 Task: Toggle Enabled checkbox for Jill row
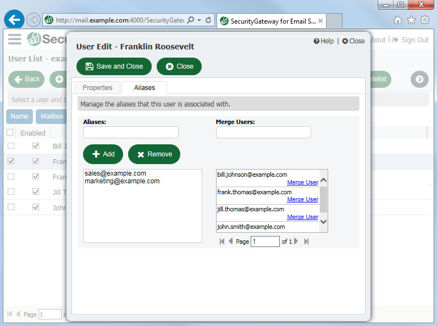coord(36,192)
